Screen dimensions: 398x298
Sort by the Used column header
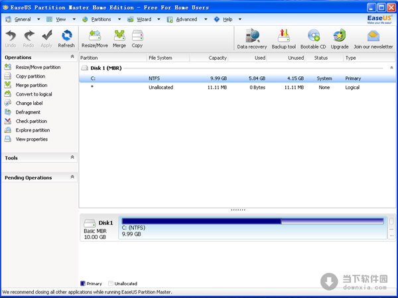click(x=247, y=58)
